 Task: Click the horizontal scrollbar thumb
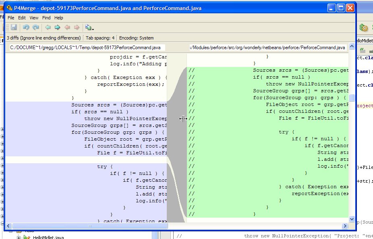point(90,226)
